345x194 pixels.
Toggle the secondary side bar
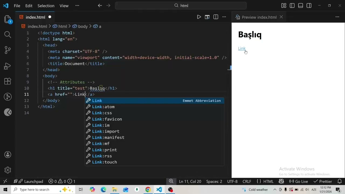[309, 5]
